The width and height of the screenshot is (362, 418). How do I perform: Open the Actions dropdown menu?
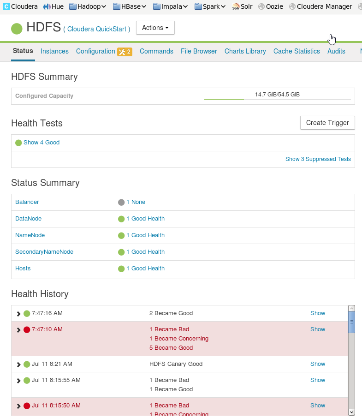click(155, 28)
